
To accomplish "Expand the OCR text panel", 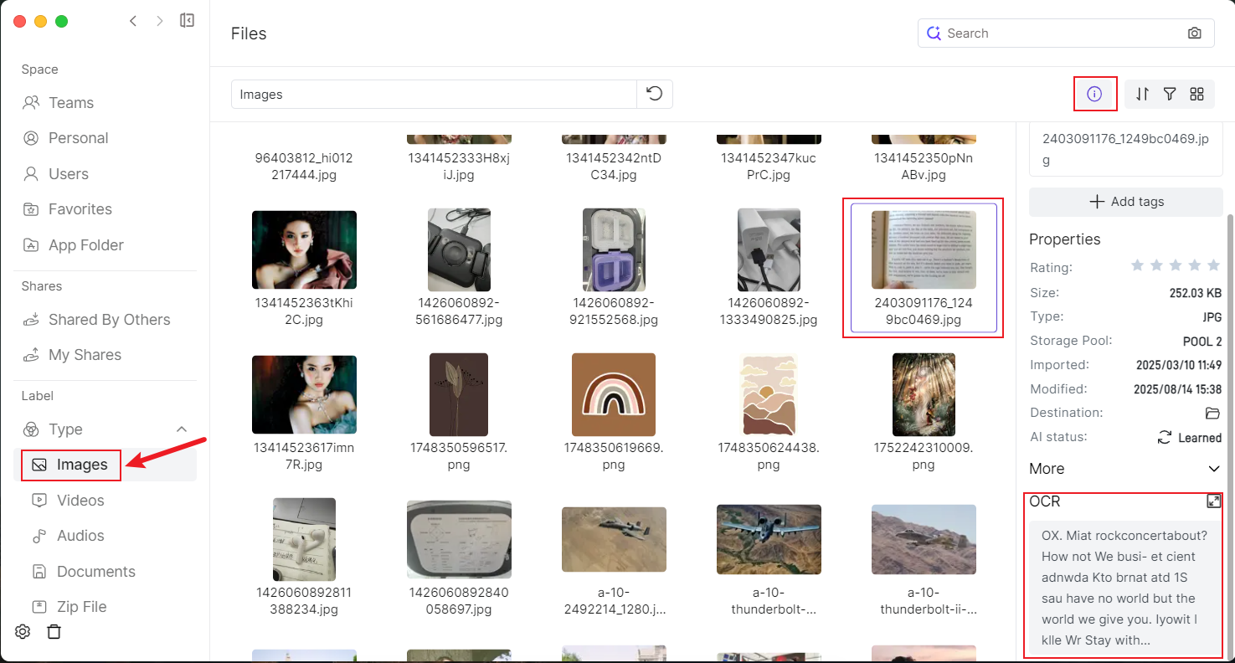I will [x=1213, y=501].
